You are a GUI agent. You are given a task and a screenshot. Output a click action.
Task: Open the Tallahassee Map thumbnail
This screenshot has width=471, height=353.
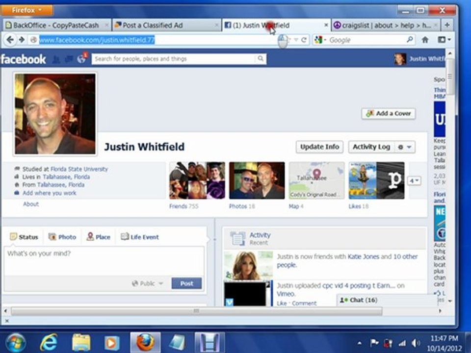pyautogui.click(x=316, y=180)
